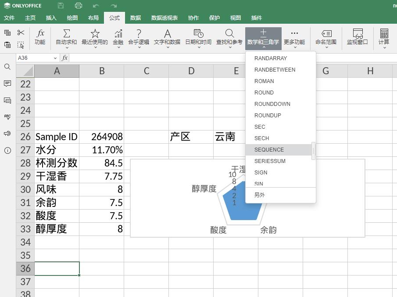Open the 金融 (Financial) functions icon
The height and width of the screenshot is (297, 397).
point(118,38)
